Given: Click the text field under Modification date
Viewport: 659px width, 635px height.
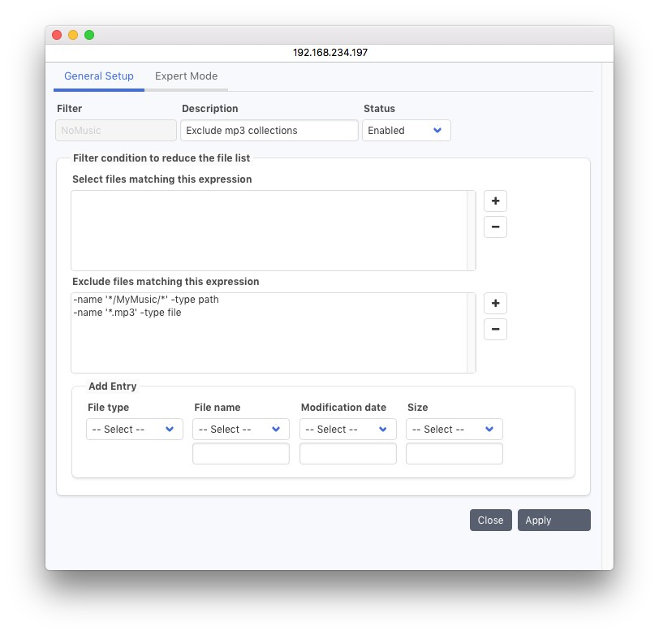Looking at the screenshot, I should [x=347, y=454].
